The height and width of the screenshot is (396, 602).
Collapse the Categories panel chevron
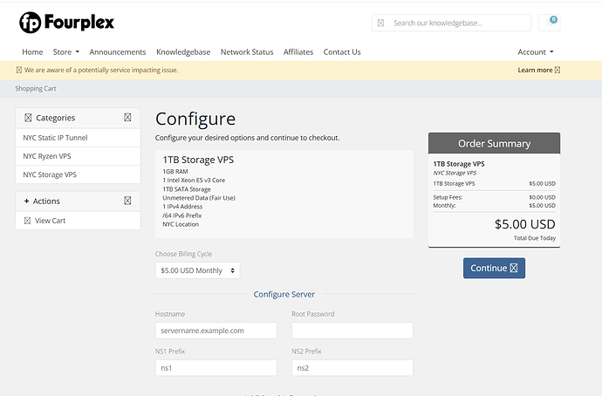click(127, 118)
